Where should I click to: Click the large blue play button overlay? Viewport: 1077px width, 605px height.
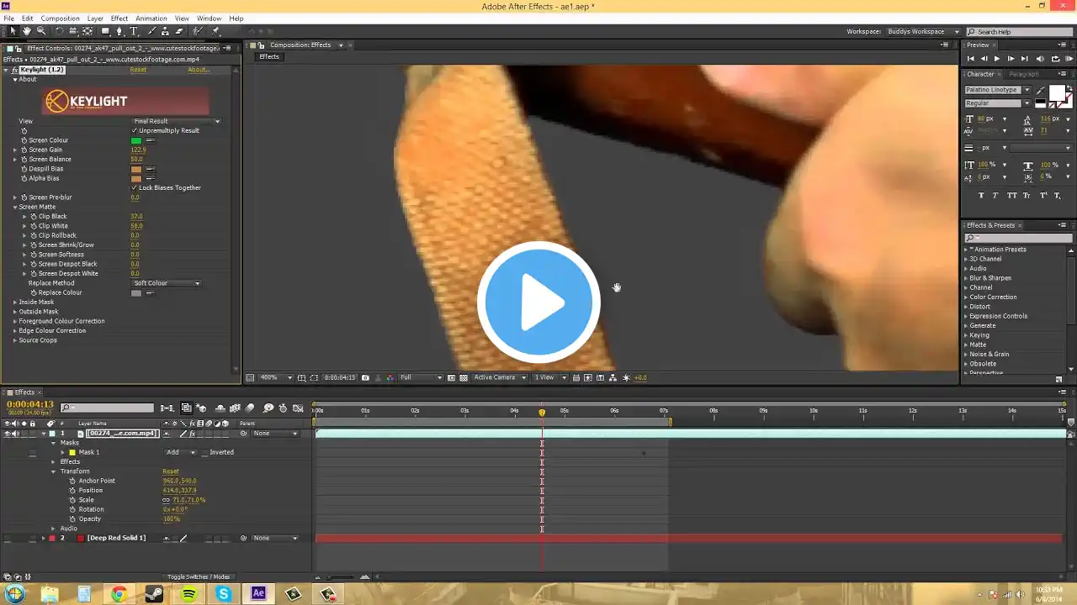[x=538, y=302]
